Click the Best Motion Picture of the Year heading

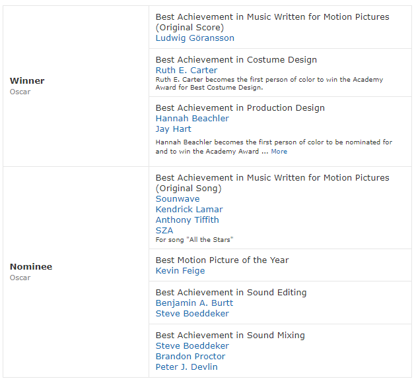222,260
